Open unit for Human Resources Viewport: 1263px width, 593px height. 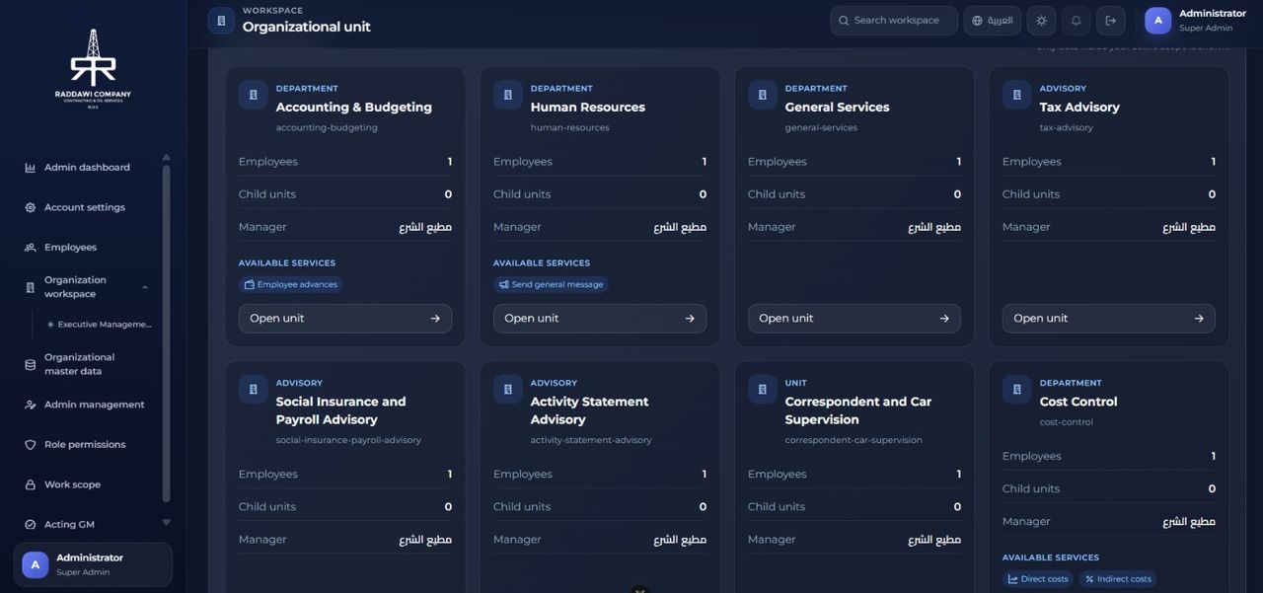click(x=600, y=319)
